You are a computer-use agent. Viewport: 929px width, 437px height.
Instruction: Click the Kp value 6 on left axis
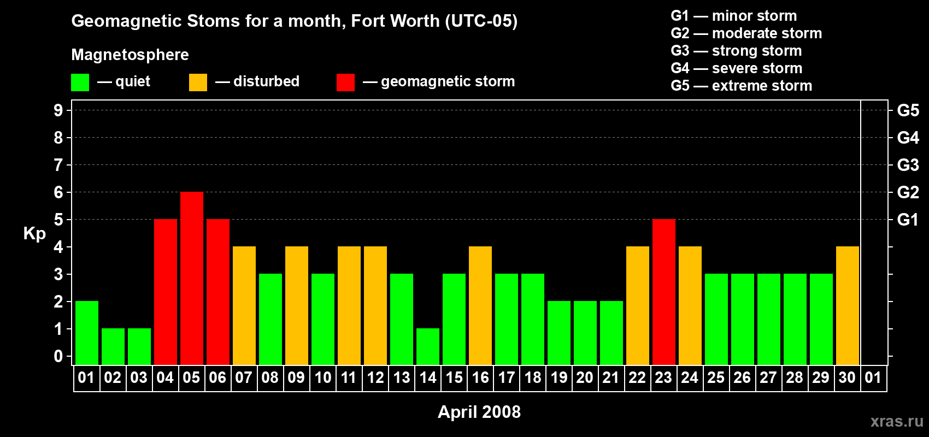pos(58,192)
